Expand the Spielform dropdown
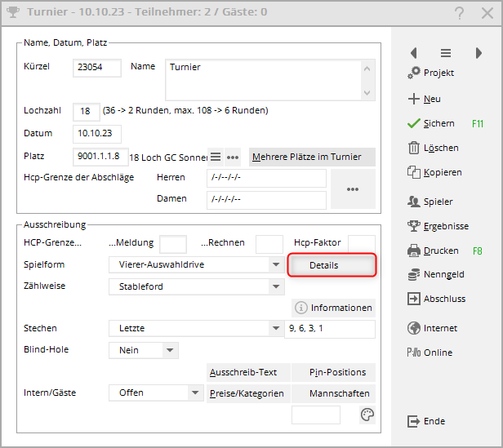 click(x=276, y=265)
